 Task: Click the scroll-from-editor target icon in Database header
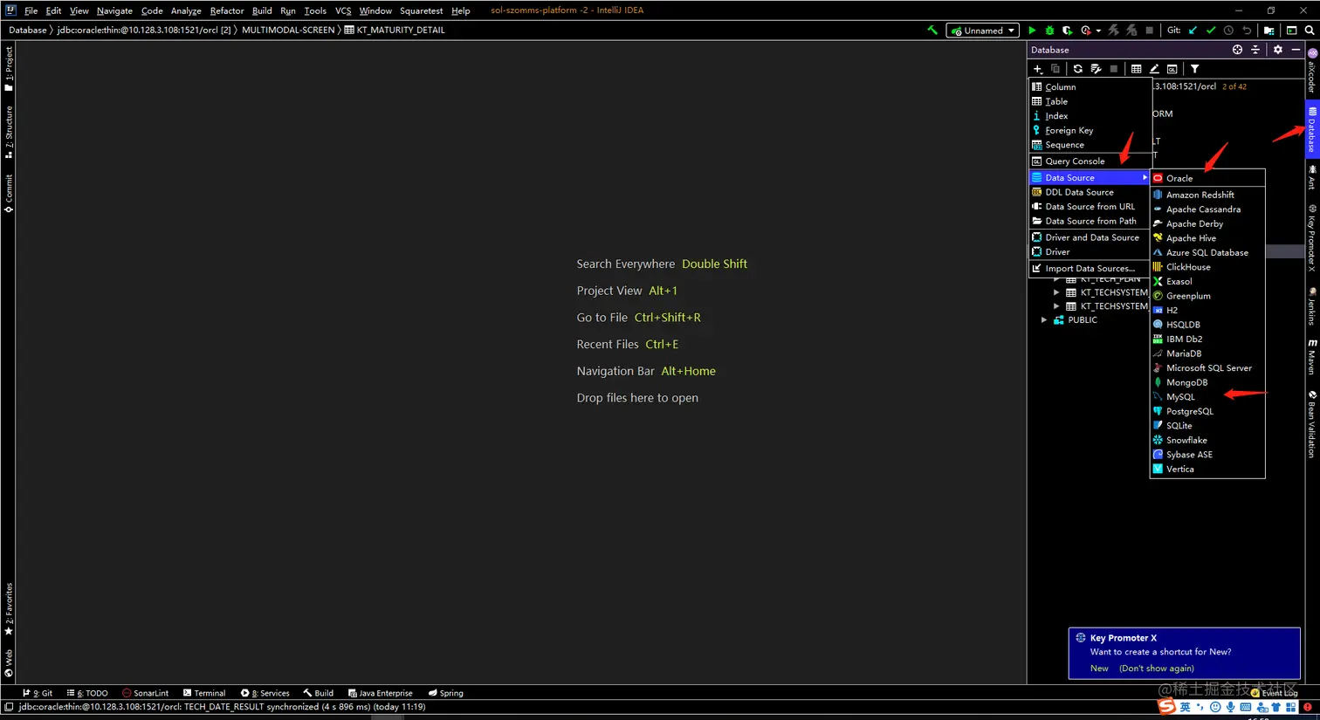click(1237, 50)
